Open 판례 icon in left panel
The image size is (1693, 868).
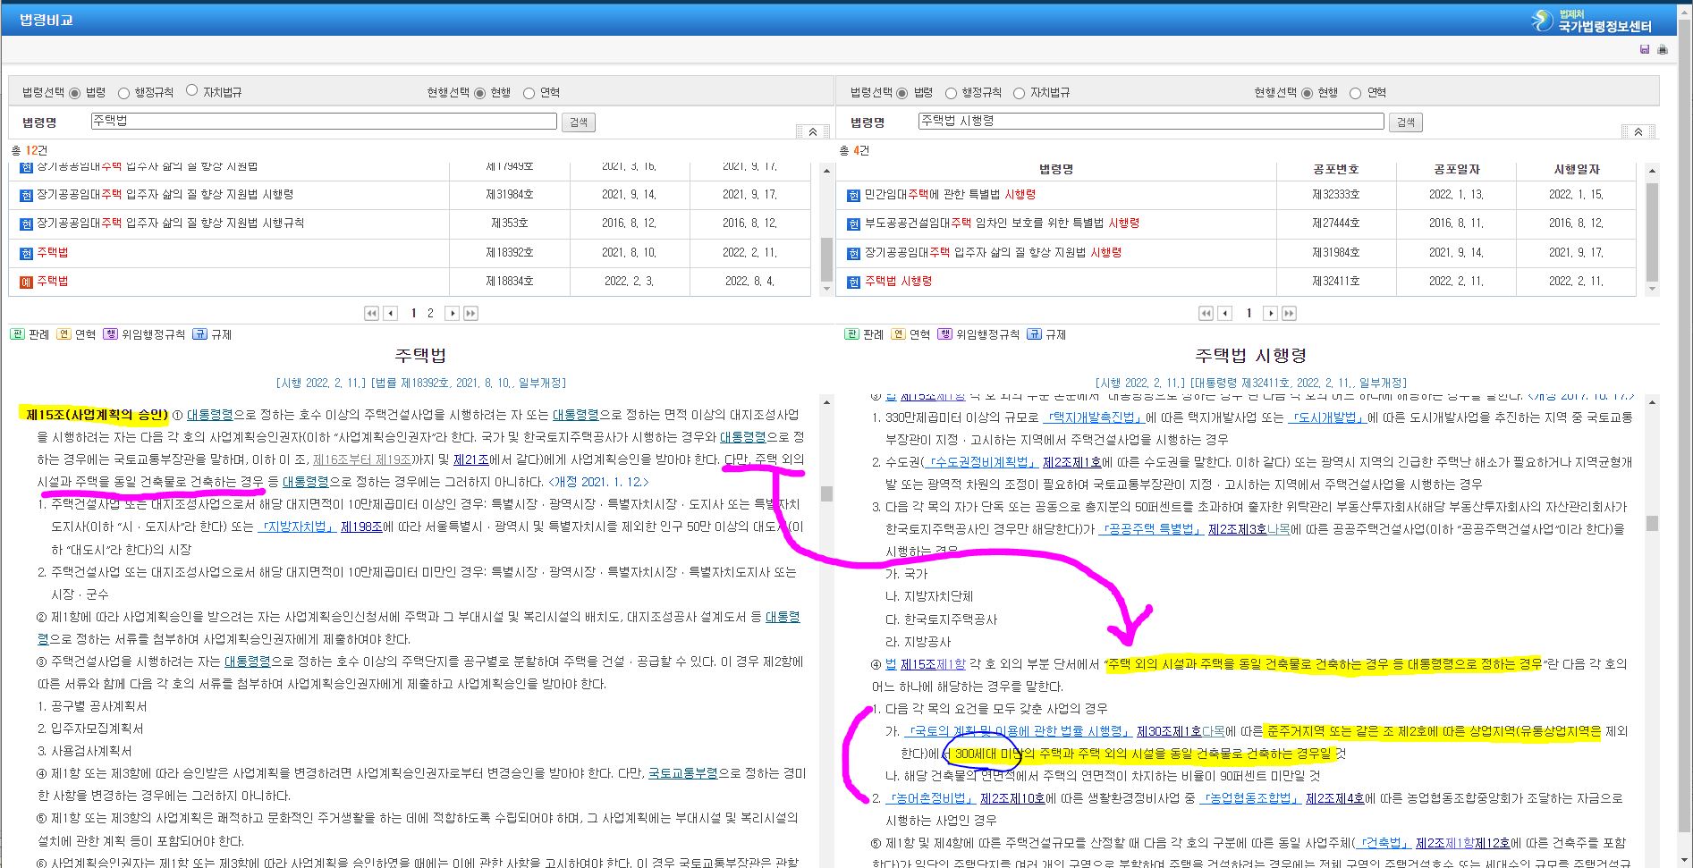click(17, 334)
